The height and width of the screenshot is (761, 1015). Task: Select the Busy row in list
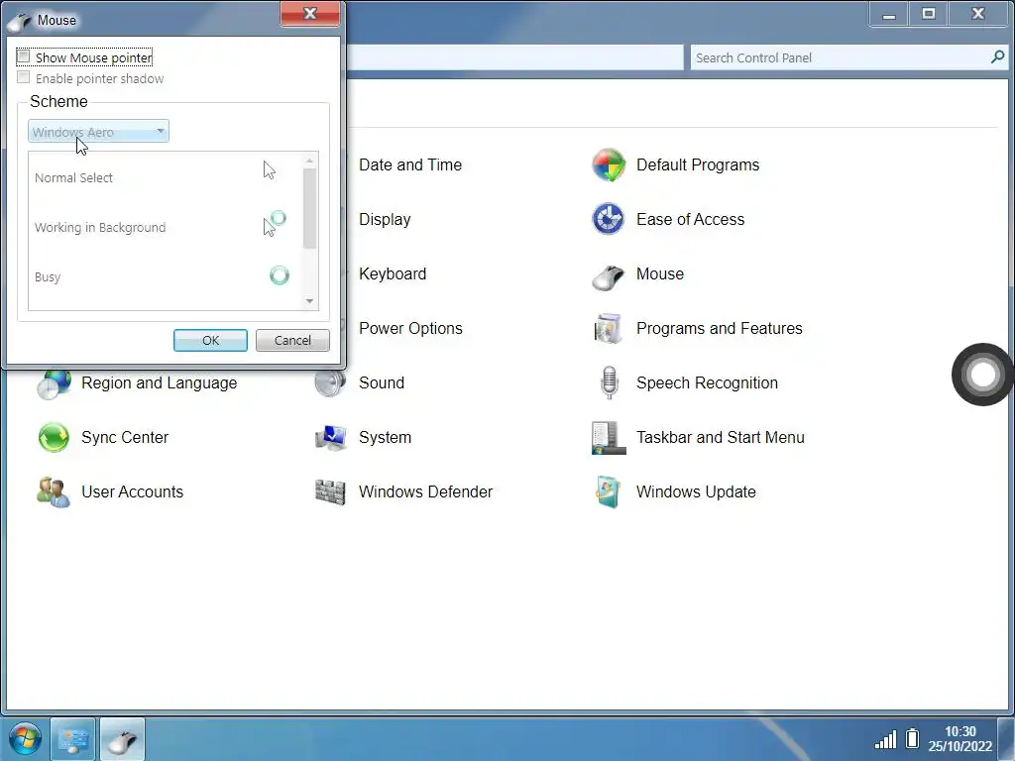(x=166, y=277)
